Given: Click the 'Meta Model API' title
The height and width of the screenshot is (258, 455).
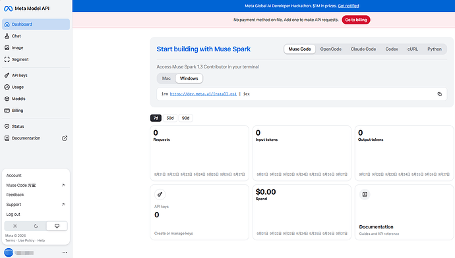Looking at the screenshot, I should 32,9.
